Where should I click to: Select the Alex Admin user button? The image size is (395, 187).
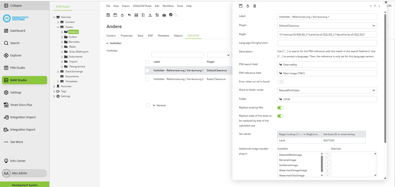(x=25, y=173)
